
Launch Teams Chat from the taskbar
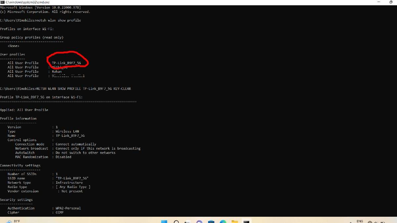tap(199, 222)
